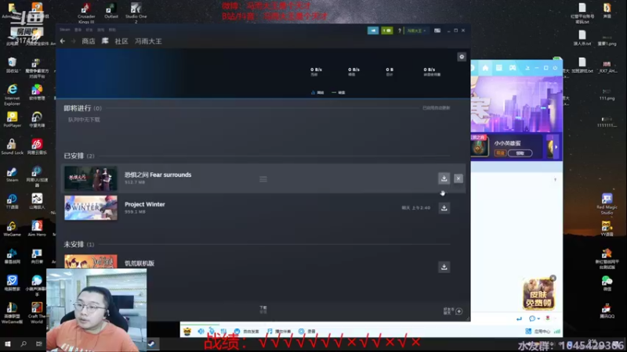Open 小小英雄蛋 item thumbnail
The height and width of the screenshot is (352, 627).
479,146
